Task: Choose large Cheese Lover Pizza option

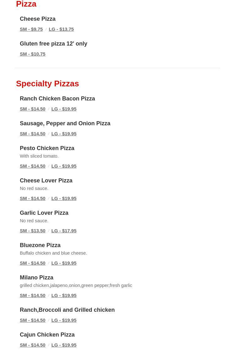Action: click(x=64, y=198)
